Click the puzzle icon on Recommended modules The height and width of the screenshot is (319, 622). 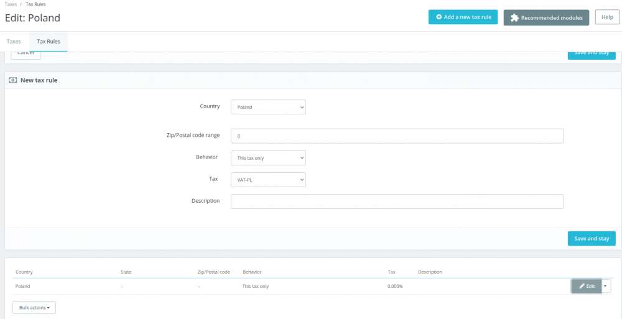coord(514,18)
